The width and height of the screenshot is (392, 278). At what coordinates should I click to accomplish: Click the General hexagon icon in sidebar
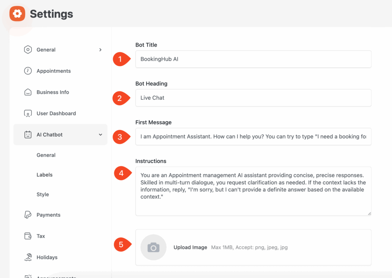(28, 50)
